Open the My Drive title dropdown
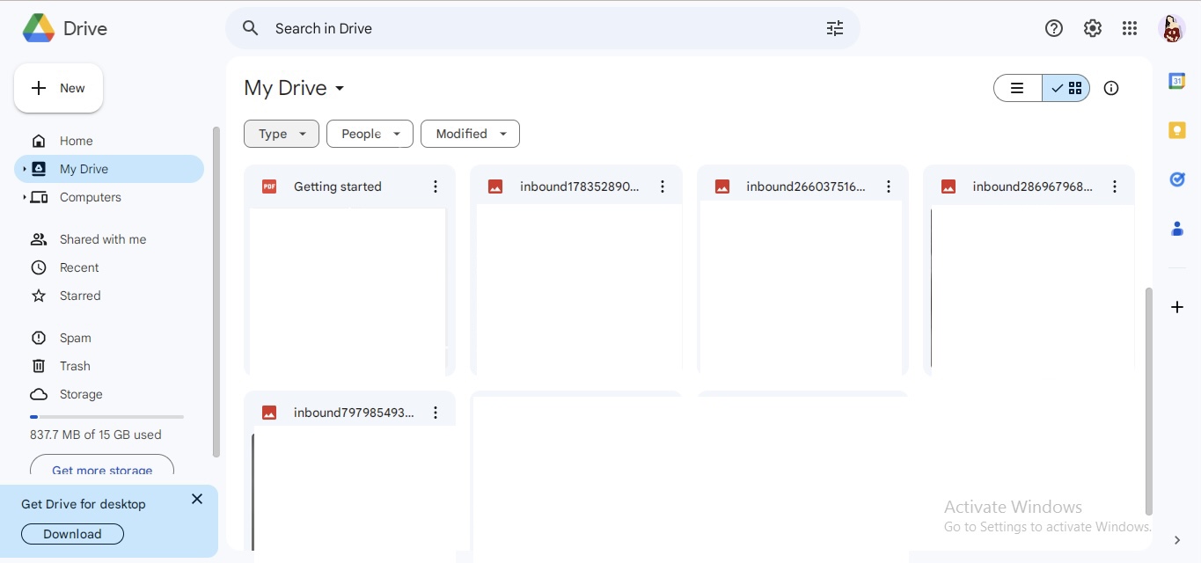Viewport: 1201px width, 563px height. 295,88
